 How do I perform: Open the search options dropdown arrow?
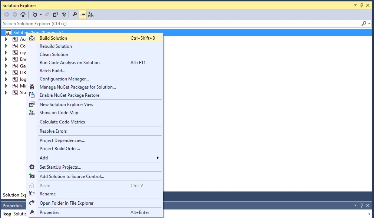point(369,24)
